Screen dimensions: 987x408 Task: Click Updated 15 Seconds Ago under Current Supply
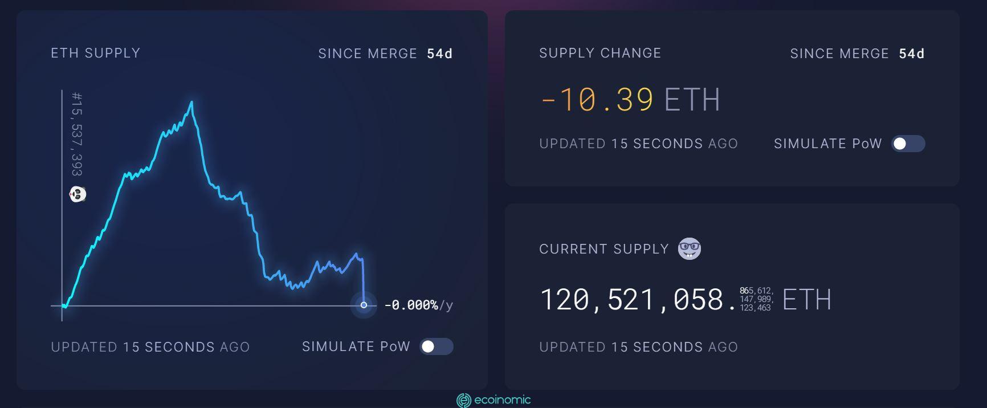tap(638, 347)
